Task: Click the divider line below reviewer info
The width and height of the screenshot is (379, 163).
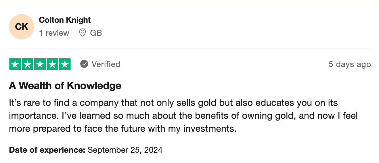Action: 190,49
